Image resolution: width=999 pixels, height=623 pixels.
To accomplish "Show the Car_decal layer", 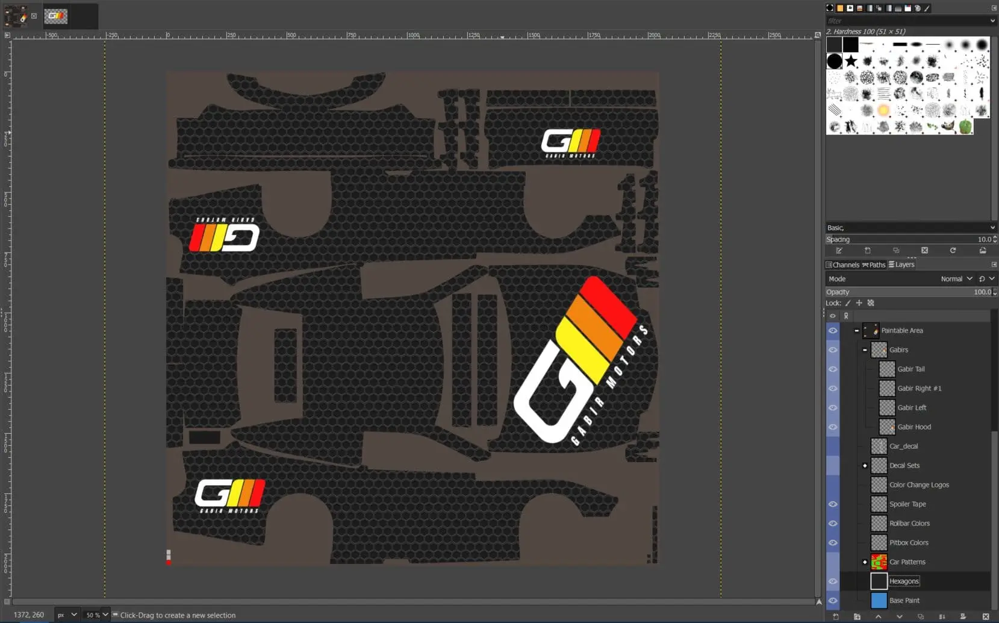I will click(x=833, y=446).
